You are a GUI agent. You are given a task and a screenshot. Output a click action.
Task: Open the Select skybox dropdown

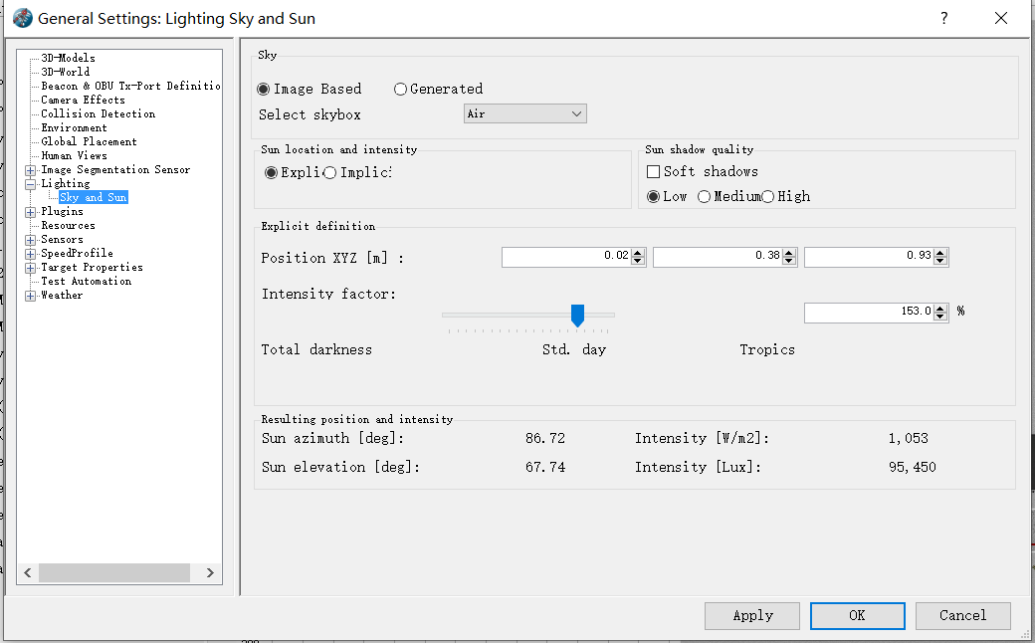tap(525, 113)
